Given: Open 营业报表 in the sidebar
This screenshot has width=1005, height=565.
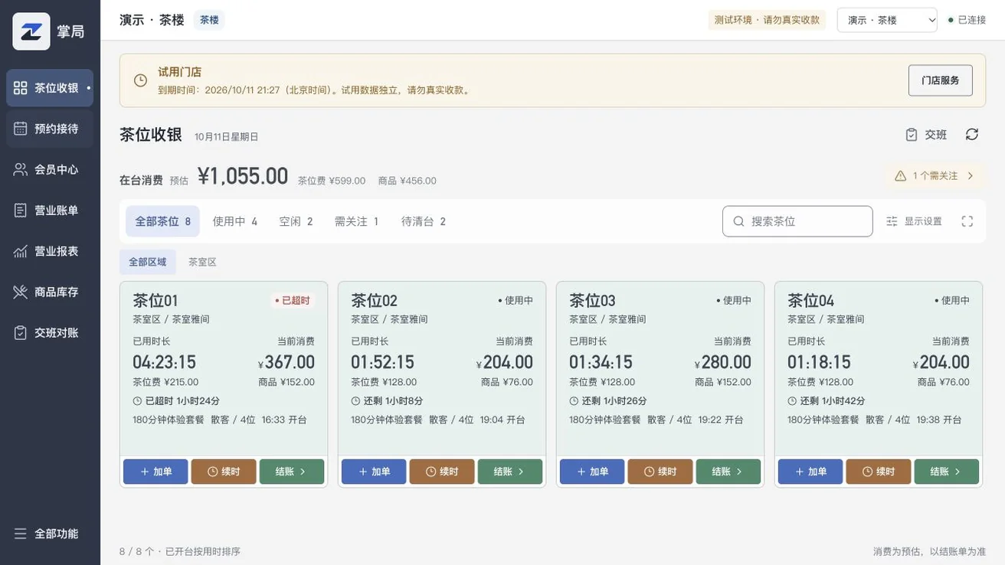Looking at the screenshot, I should tap(50, 251).
